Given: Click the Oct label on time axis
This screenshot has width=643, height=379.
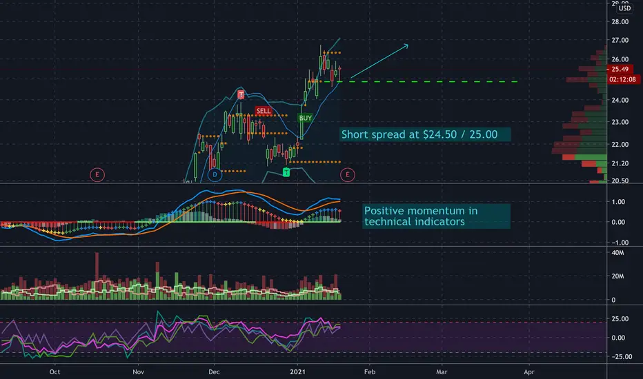Looking at the screenshot, I should click(x=55, y=372).
